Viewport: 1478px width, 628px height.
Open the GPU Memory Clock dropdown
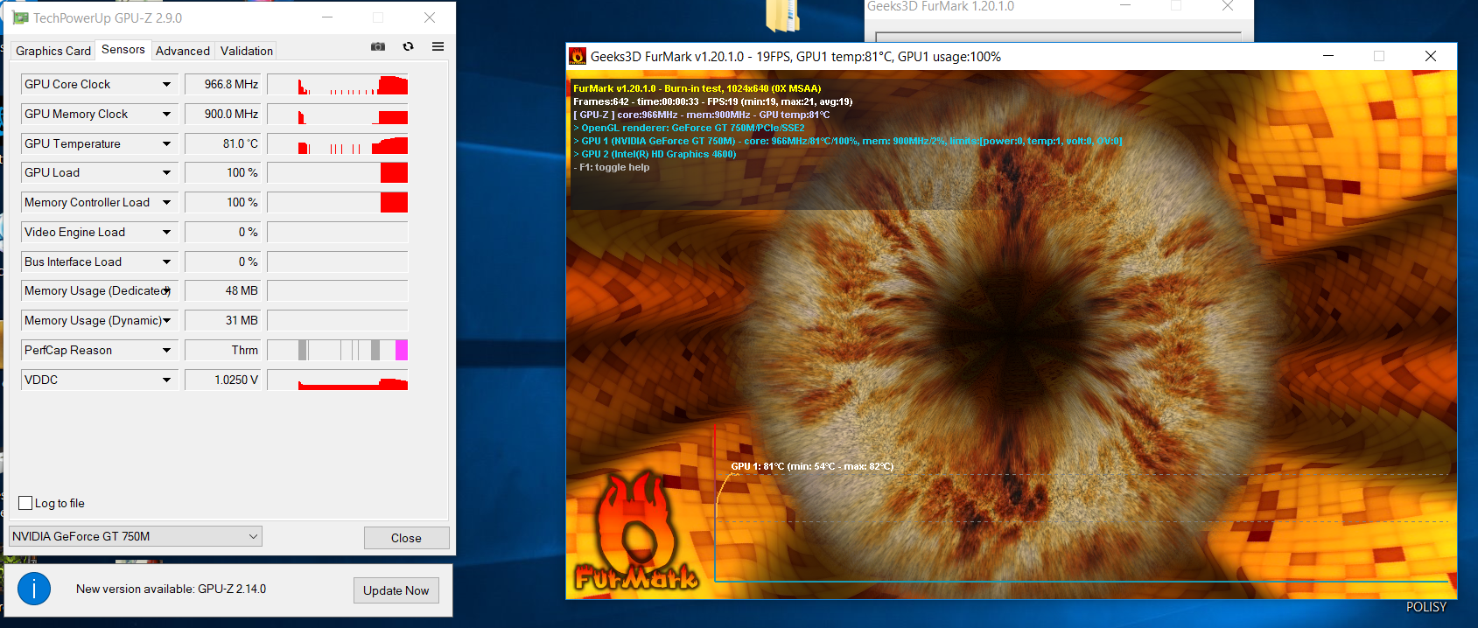[166, 114]
